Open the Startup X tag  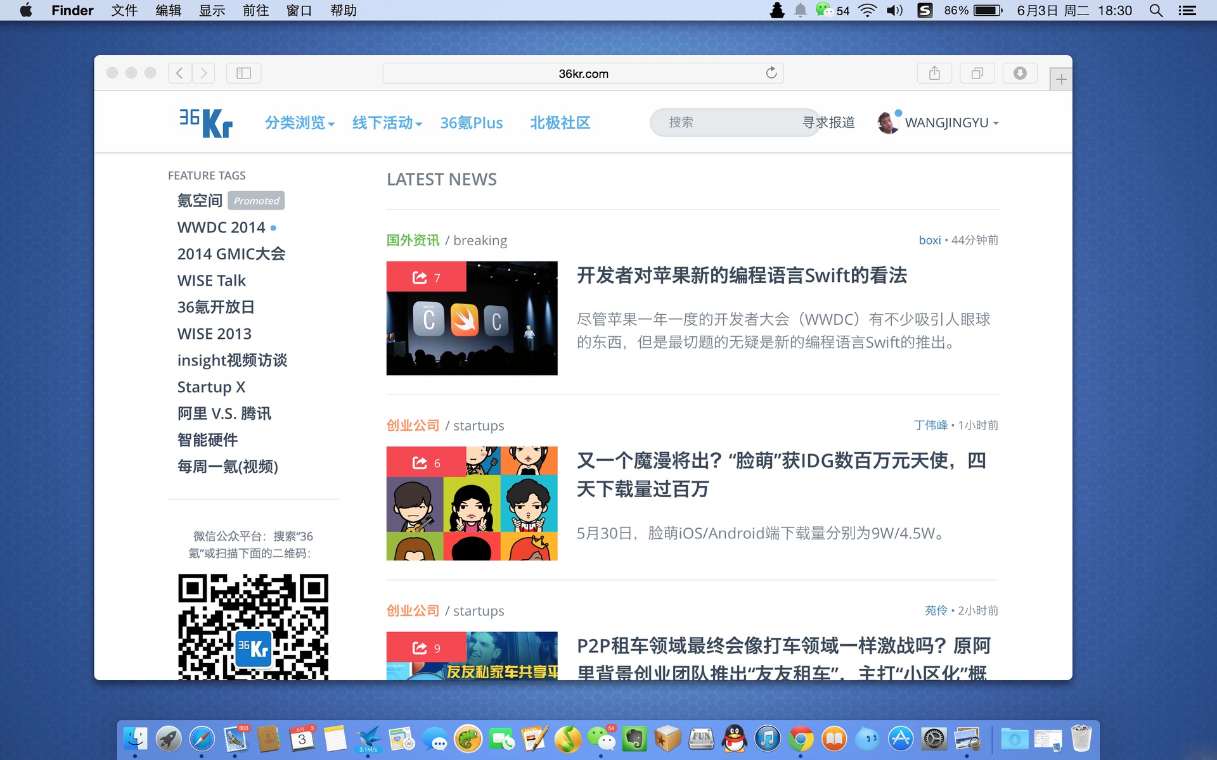click(x=211, y=387)
